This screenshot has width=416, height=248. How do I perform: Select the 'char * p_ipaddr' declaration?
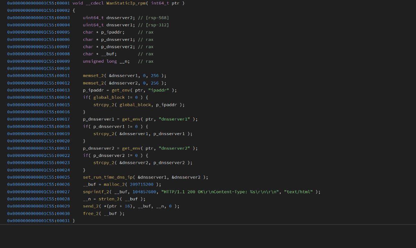pos(104,32)
